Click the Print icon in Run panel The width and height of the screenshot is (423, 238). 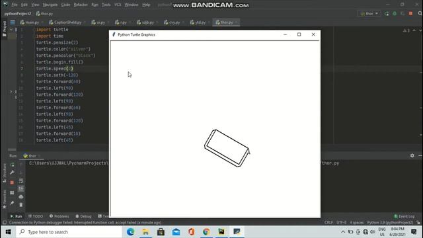[x=21, y=197]
